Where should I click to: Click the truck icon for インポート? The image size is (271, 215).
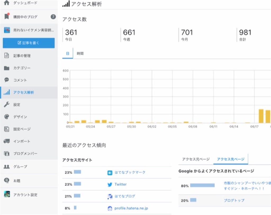7,141
